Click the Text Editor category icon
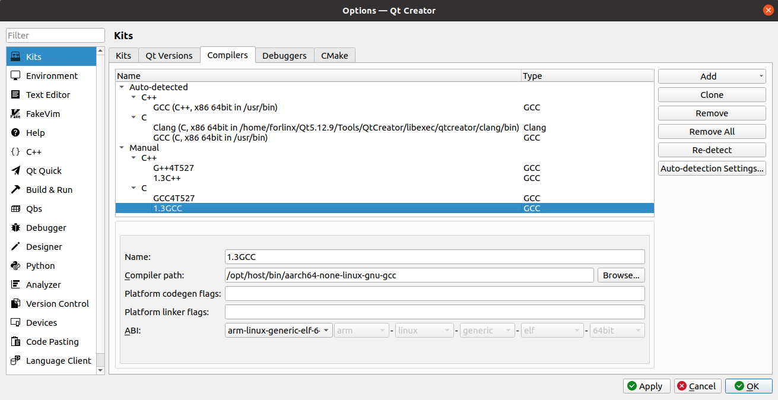The height and width of the screenshot is (400, 778). pyautogui.click(x=16, y=95)
